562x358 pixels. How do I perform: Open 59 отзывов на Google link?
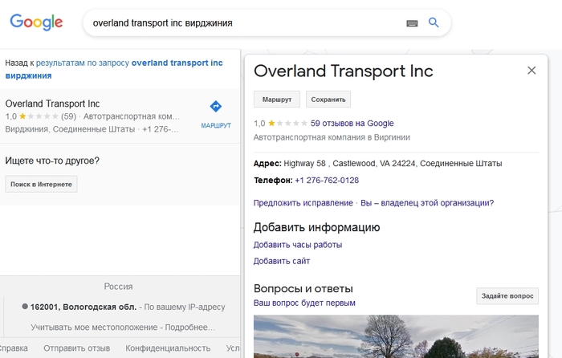[352, 124]
